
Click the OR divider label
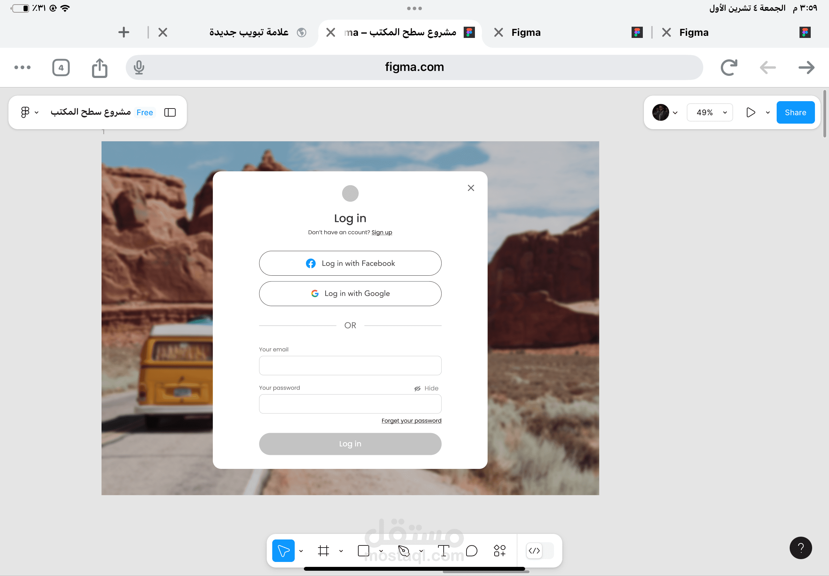[x=350, y=326]
